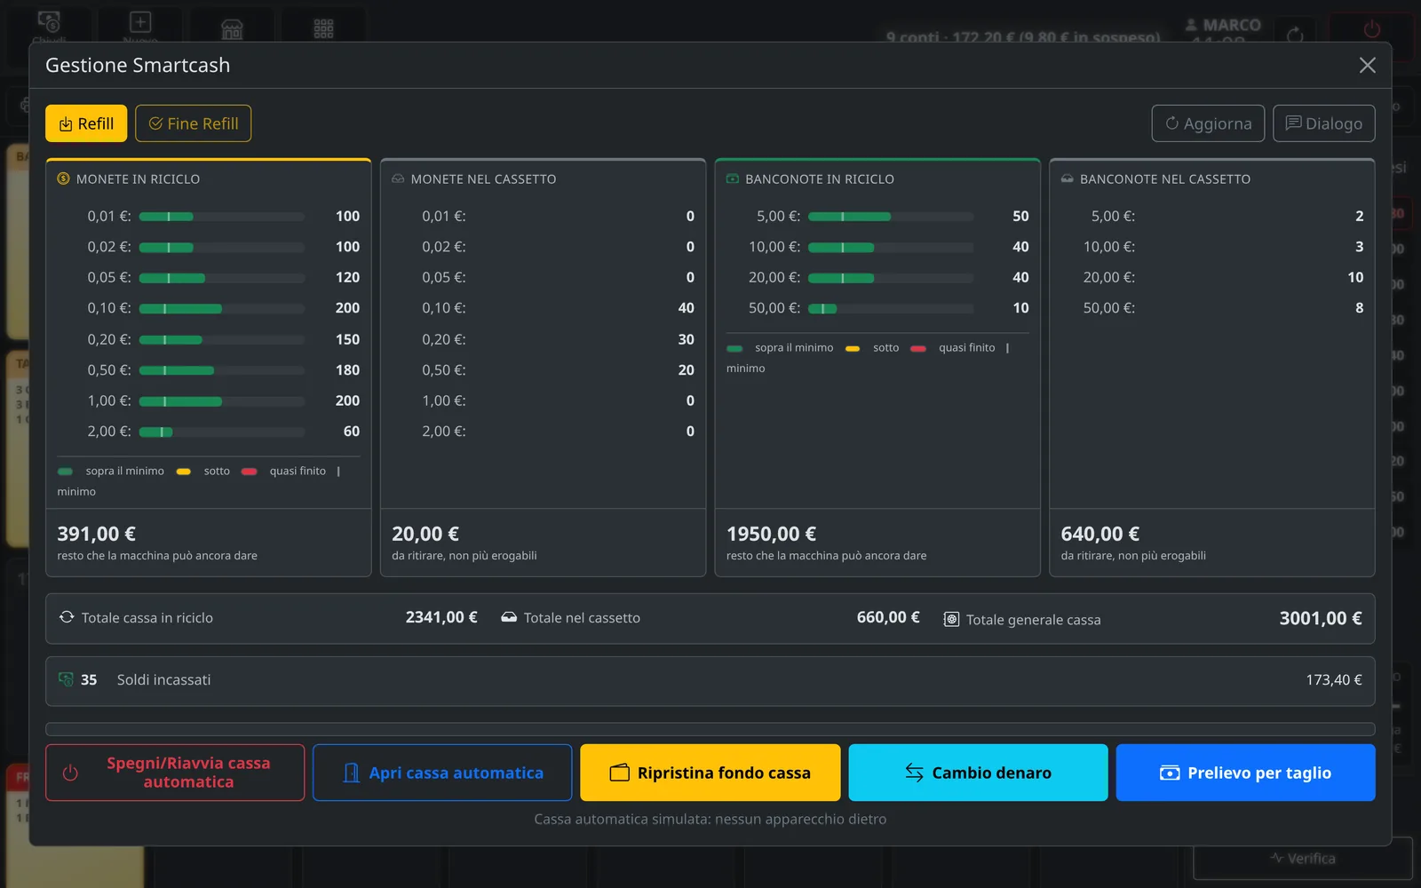Image resolution: width=1421 pixels, height=888 pixels.
Task: Click the MARCO user label in background
Action: [x=1223, y=26]
